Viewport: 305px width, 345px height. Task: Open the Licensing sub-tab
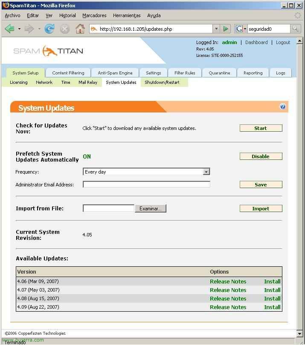tap(19, 82)
